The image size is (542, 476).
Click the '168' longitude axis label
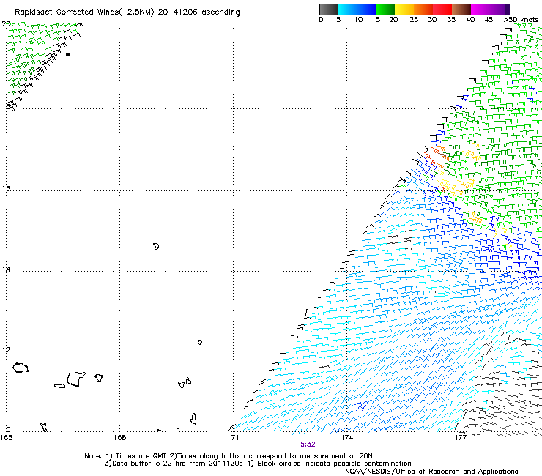[119, 438]
